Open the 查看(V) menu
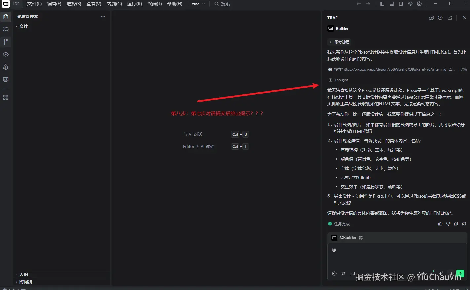The image size is (470, 290). 94,4
